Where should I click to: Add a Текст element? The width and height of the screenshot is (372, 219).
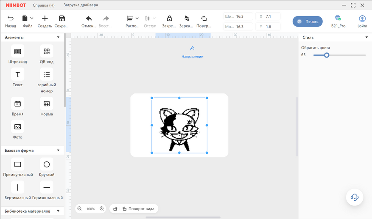(17, 74)
